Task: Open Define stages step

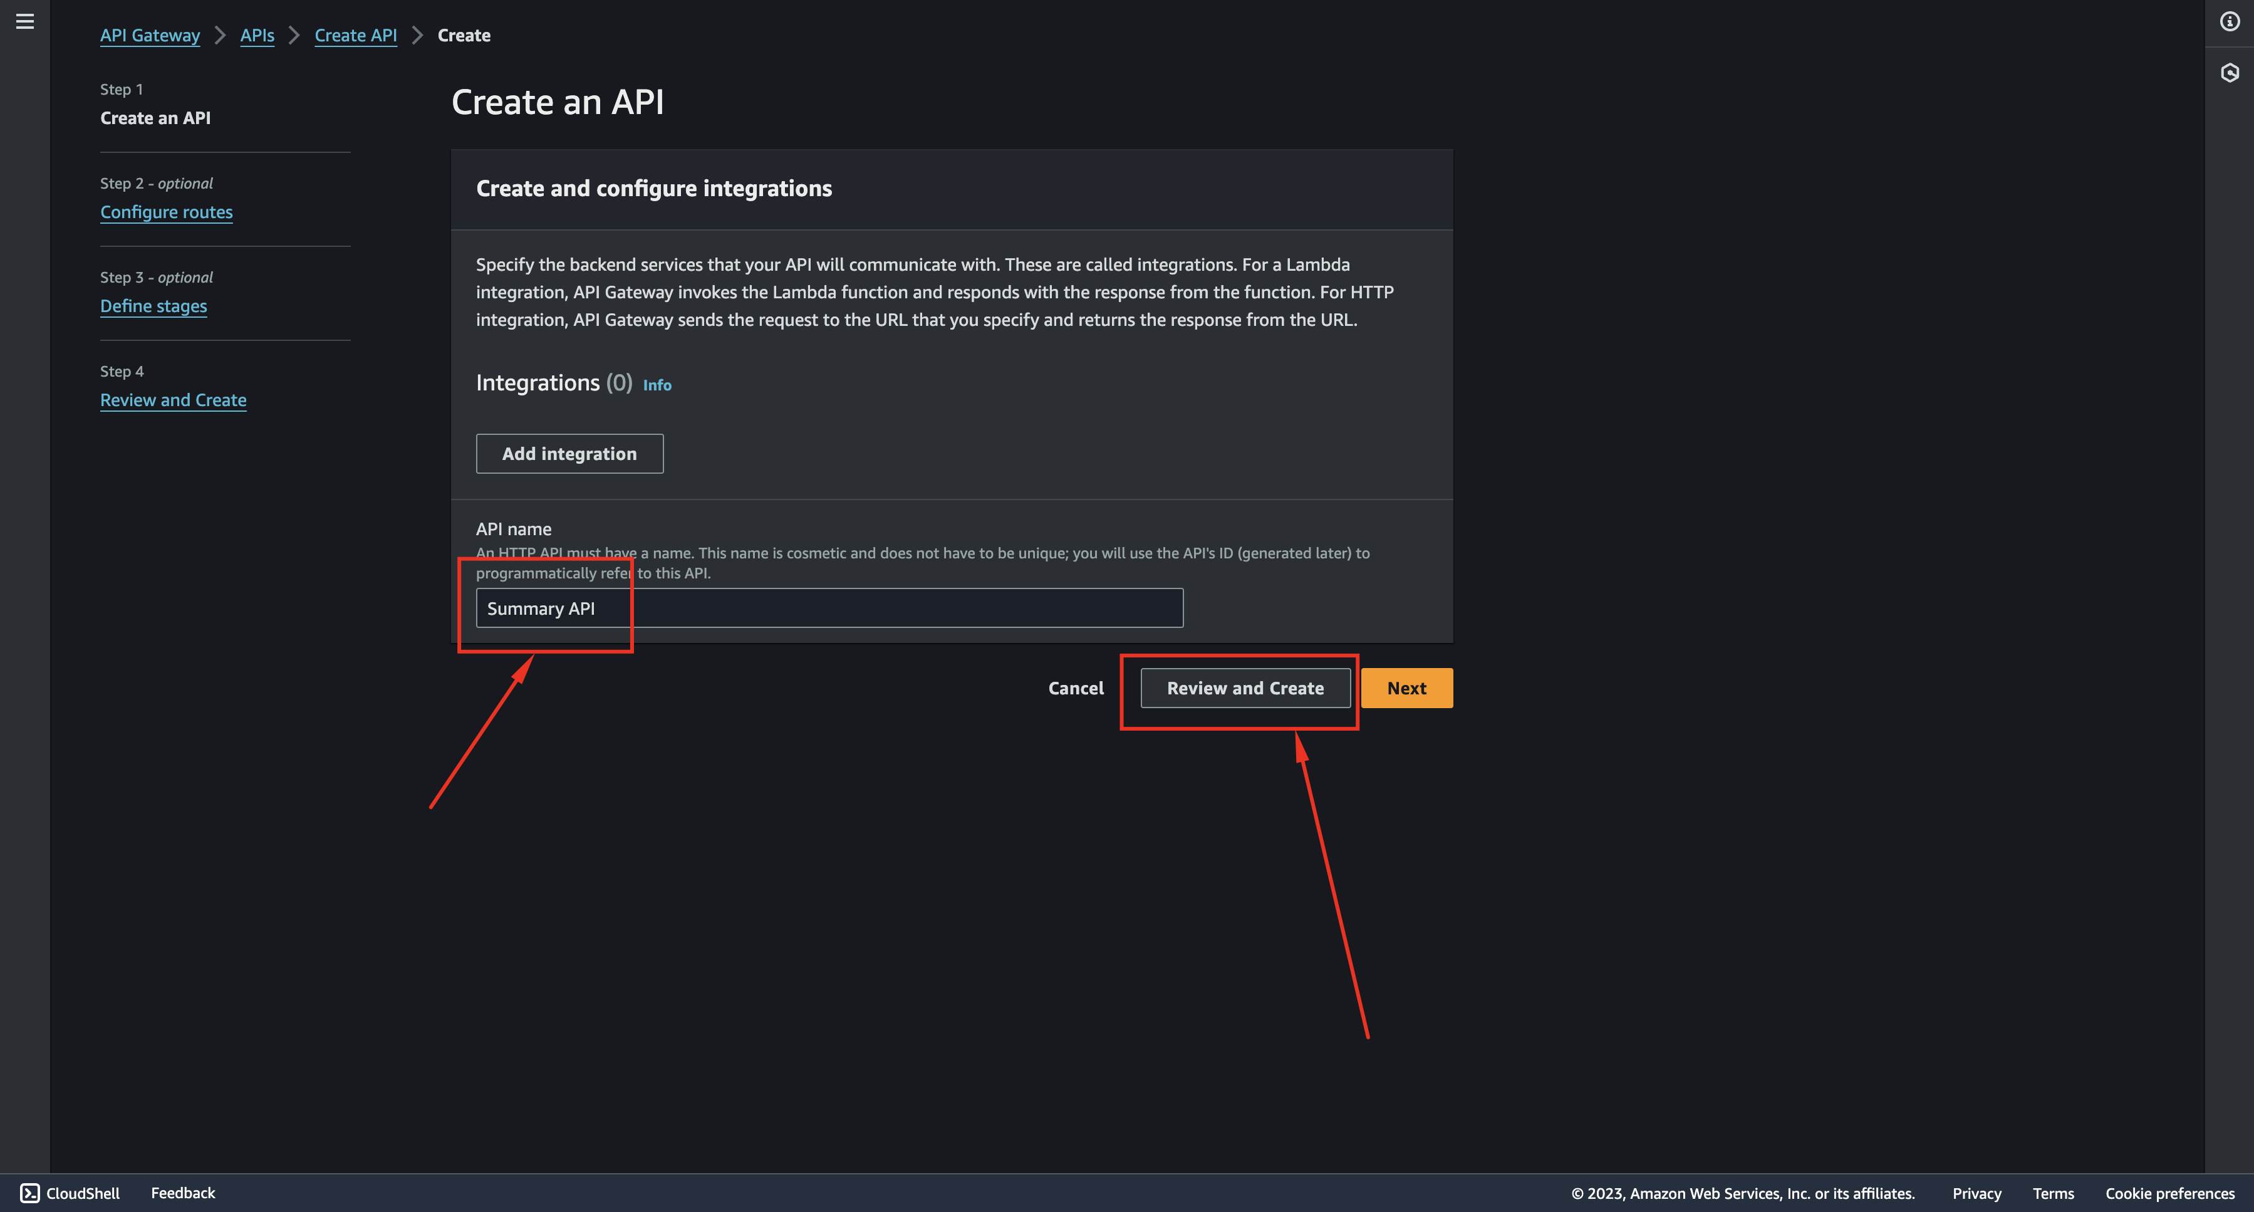Action: pyautogui.click(x=153, y=305)
